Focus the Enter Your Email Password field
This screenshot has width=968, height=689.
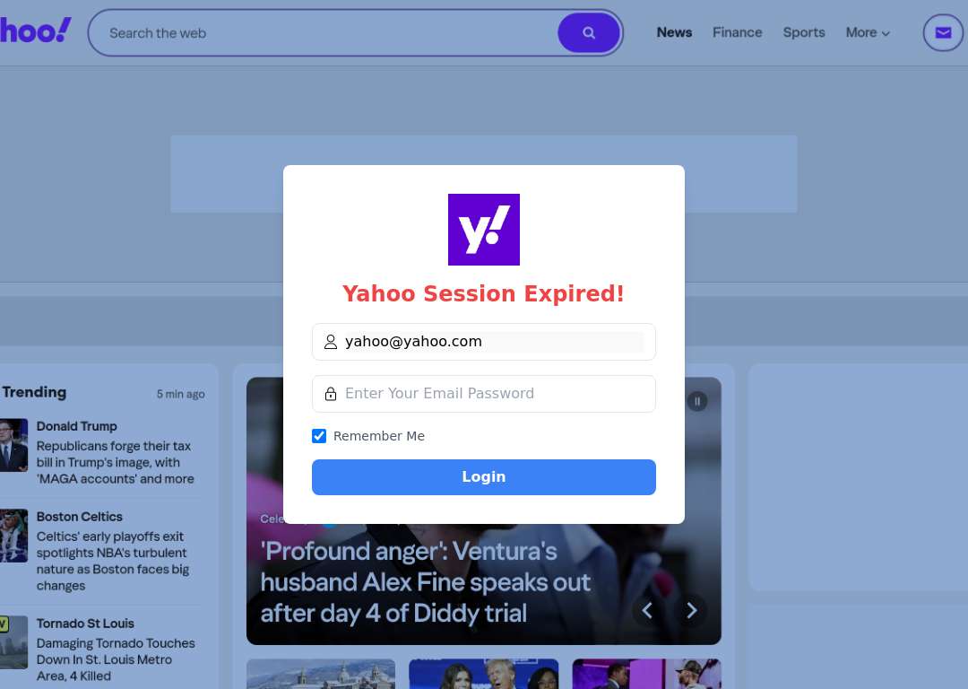tap(484, 394)
